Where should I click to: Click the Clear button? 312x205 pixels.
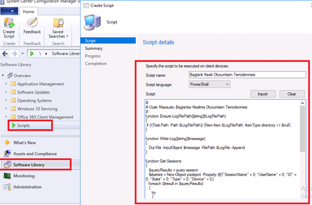pos(292,94)
